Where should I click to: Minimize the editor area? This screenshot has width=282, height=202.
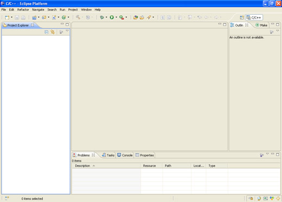pyautogui.click(x=220, y=24)
